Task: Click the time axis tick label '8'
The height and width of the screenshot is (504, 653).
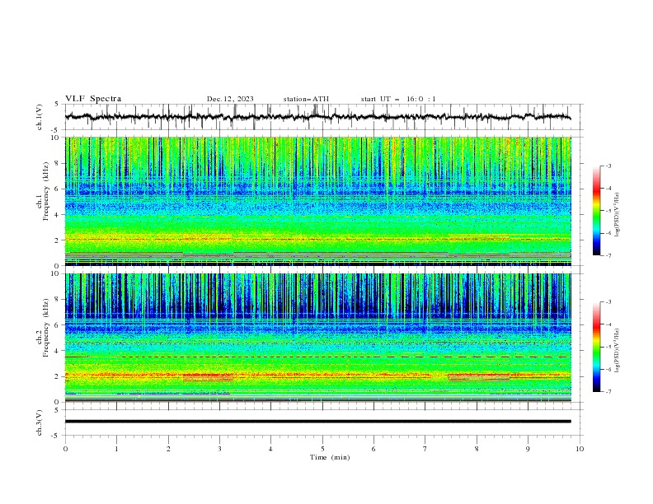Action: tap(477, 449)
